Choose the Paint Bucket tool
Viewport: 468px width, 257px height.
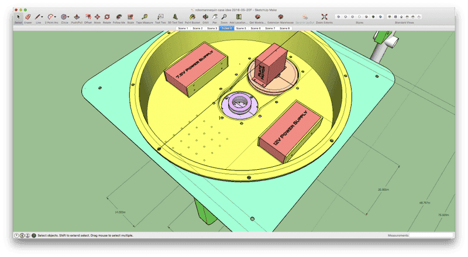tap(192, 18)
